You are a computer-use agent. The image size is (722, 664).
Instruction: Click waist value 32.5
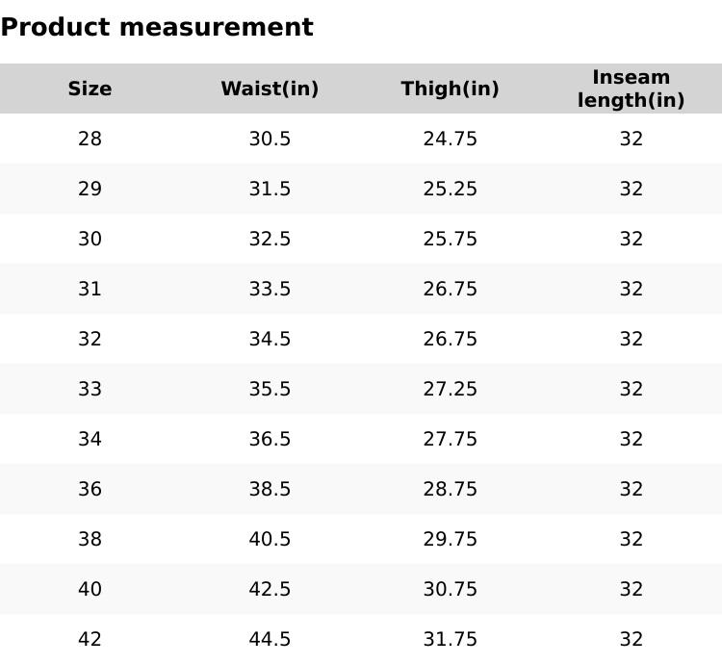tap(270, 239)
